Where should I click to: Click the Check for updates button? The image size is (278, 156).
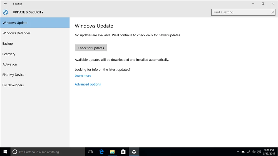point(91,48)
